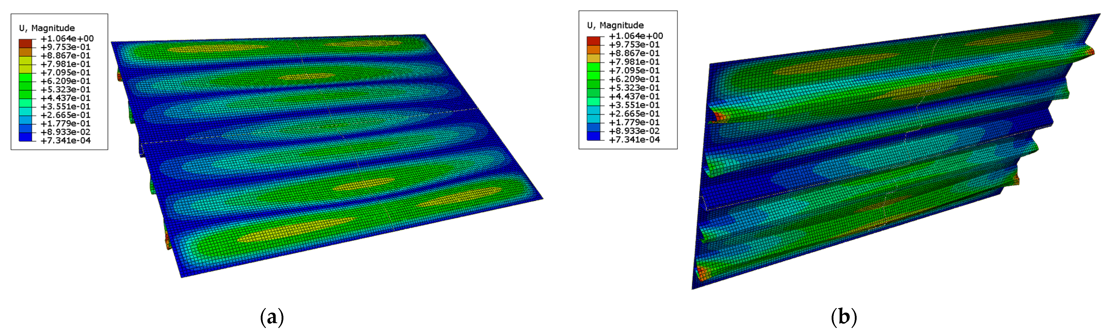Viewport: 1114px width, 336px height.
Task: Click the (a) subfigure caption label
Action: tap(272, 317)
